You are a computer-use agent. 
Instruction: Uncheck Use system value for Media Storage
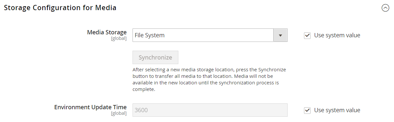click(x=307, y=35)
